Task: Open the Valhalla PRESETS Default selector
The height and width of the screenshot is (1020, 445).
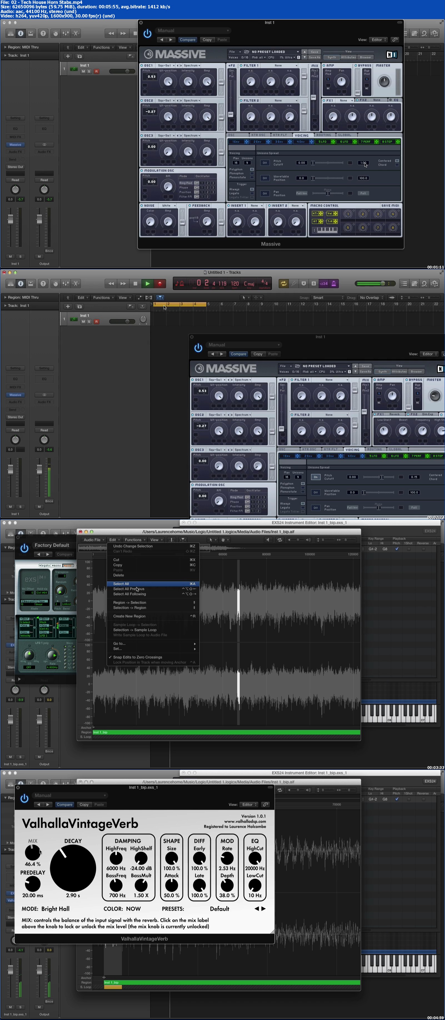Action: (x=219, y=909)
